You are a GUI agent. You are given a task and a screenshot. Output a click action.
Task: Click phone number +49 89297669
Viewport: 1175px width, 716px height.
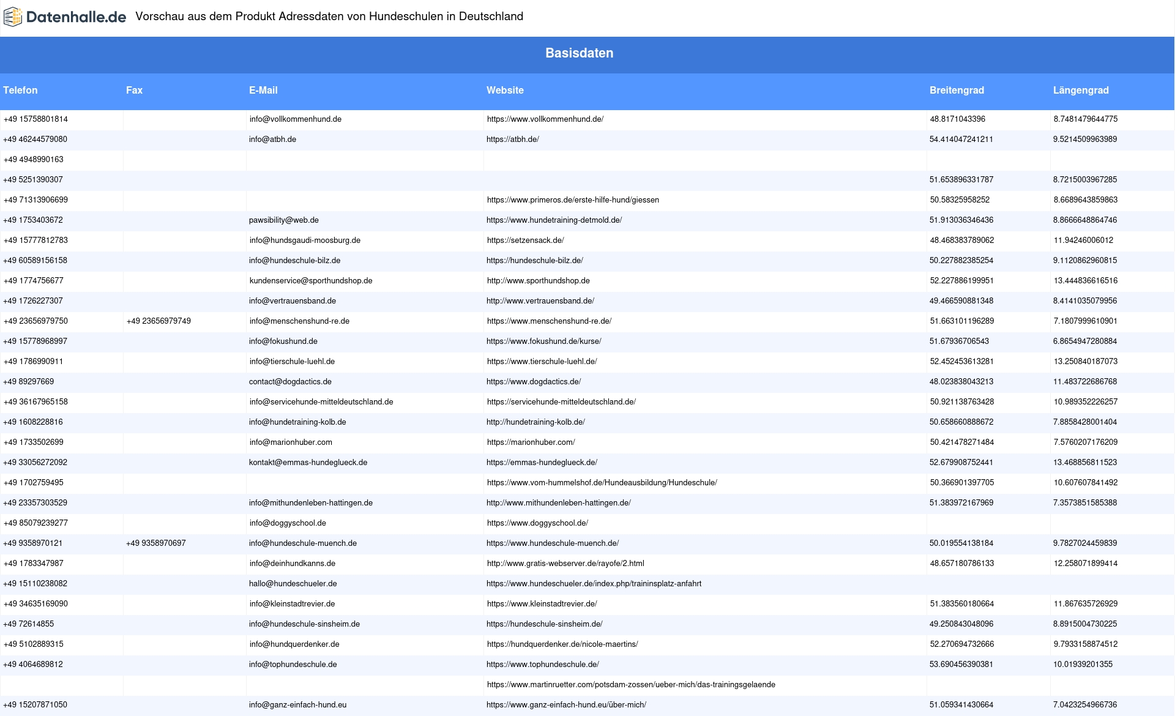(x=29, y=382)
